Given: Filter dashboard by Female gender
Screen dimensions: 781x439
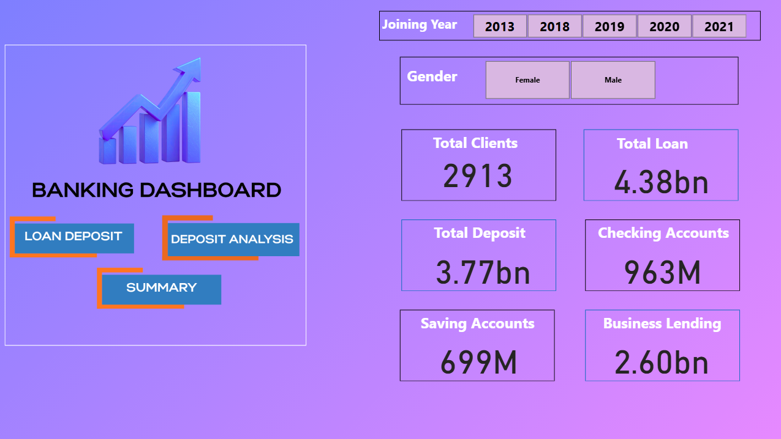Looking at the screenshot, I should pos(527,79).
